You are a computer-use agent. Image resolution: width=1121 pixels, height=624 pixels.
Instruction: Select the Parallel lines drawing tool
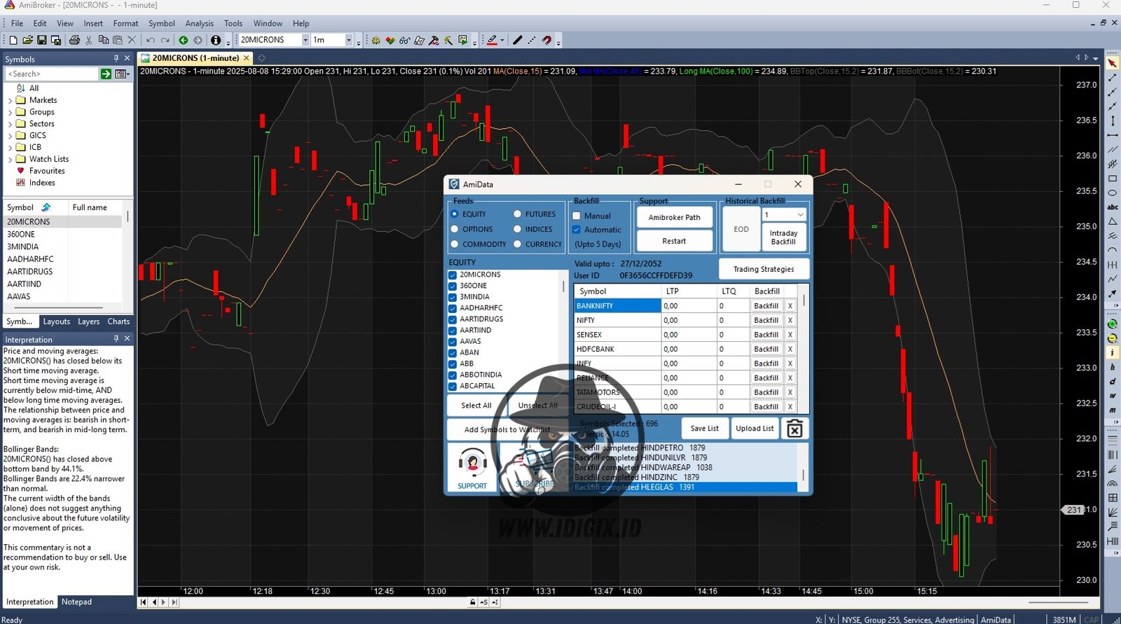tap(1113, 150)
